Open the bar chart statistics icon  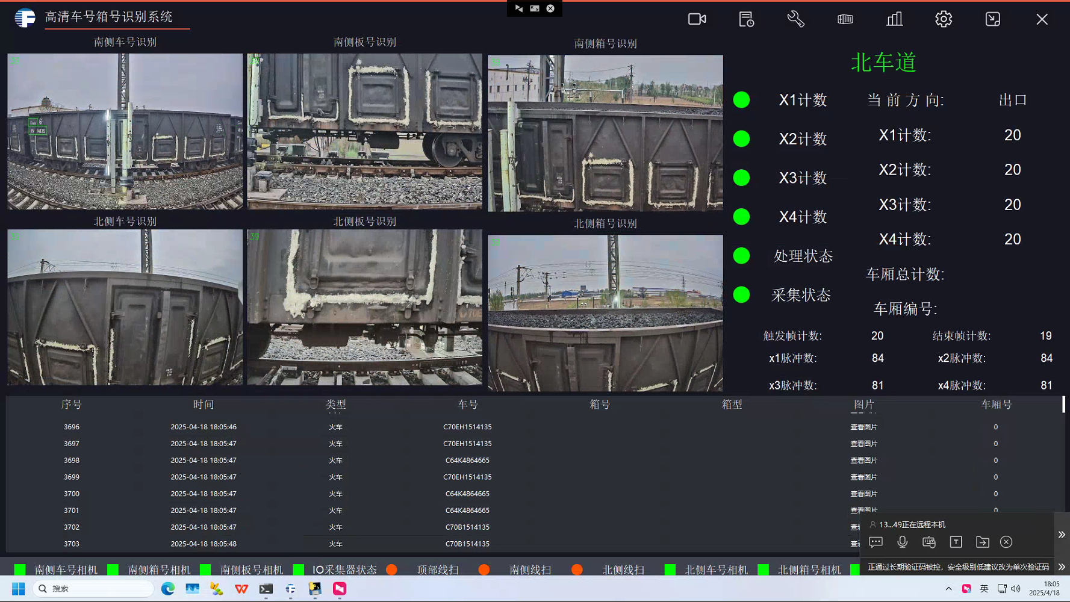894,19
